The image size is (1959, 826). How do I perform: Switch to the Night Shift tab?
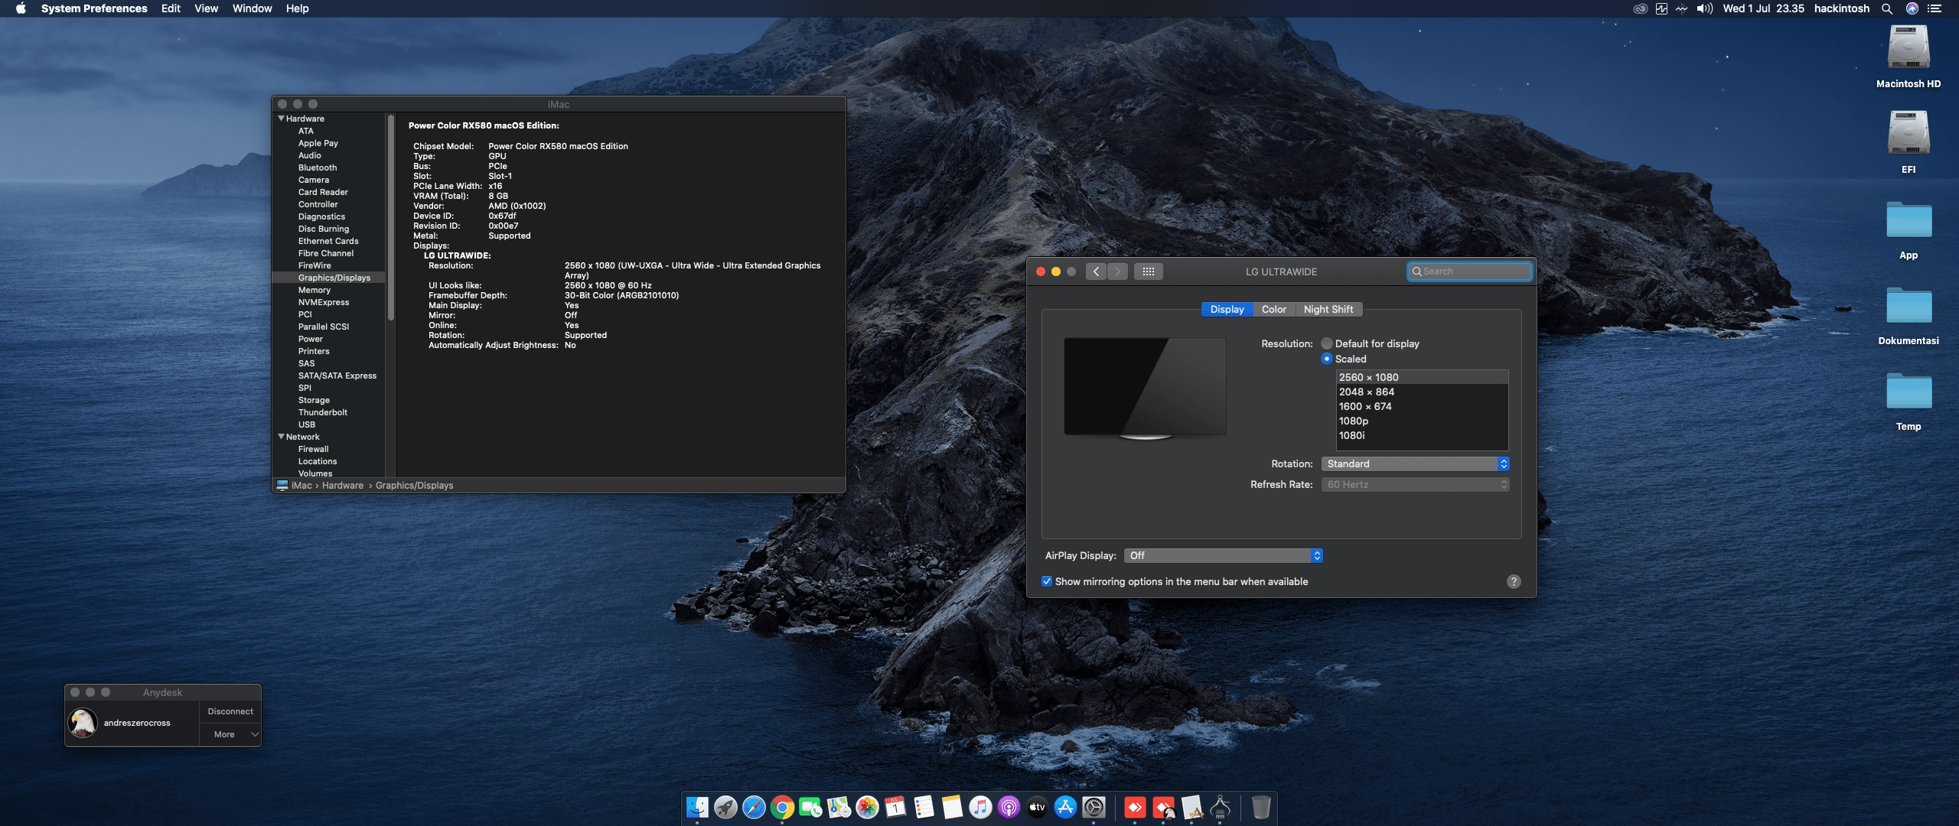(1328, 309)
